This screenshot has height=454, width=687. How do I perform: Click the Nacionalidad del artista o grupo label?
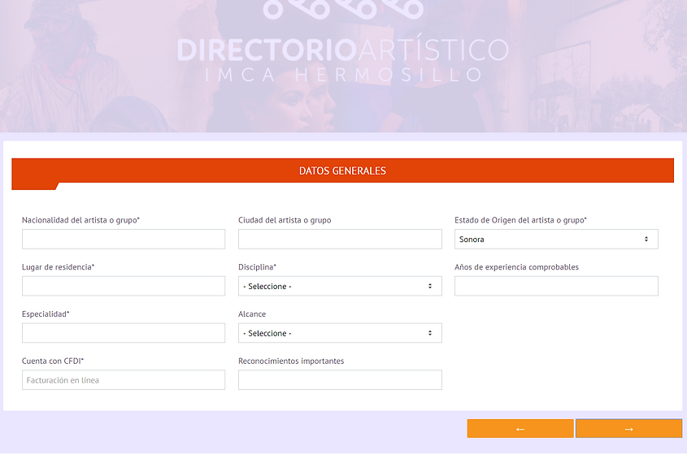[x=80, y=220]
